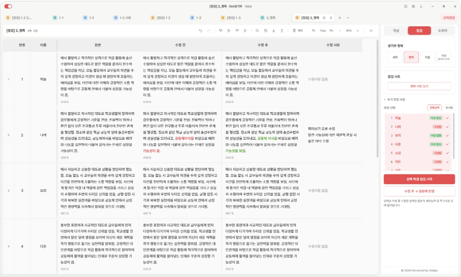Increase font size with 가+ button

click(x=331, y=31)
